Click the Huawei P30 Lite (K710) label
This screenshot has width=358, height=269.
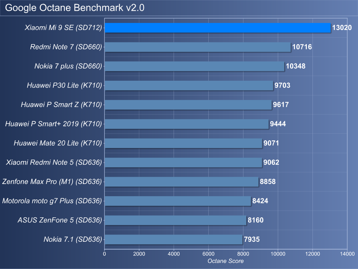[x=64, y=85]
